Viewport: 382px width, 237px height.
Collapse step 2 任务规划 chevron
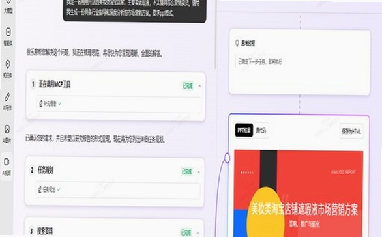(199, 172)
